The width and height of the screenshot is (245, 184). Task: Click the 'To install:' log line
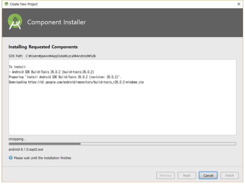(18, 67)
